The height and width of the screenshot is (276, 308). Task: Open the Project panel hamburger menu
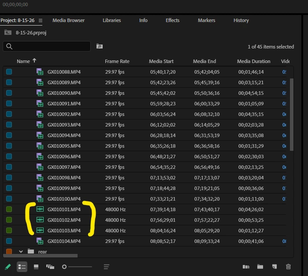pyautogui.click(x=41, y=20)
